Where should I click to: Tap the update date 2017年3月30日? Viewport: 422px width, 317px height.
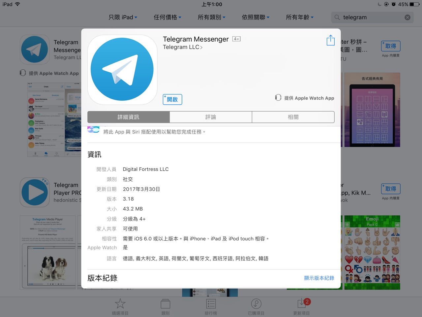tap(141, 189)
